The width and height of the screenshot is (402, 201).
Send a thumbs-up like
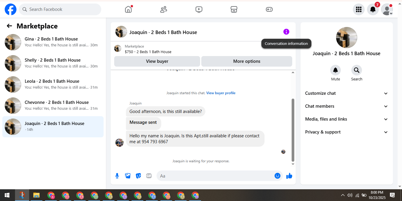[x=289, y=176]
